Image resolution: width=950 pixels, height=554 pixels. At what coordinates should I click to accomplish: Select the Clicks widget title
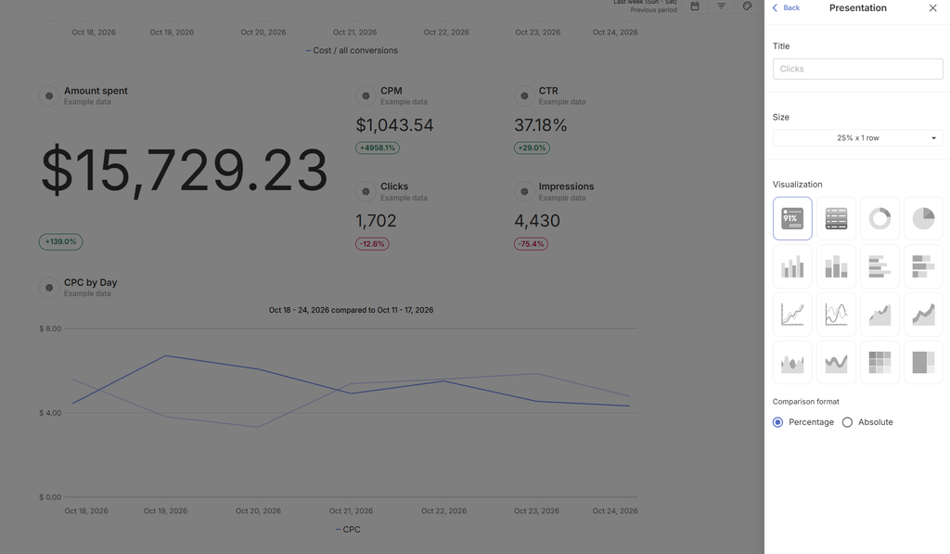click(x=394, y=187)
